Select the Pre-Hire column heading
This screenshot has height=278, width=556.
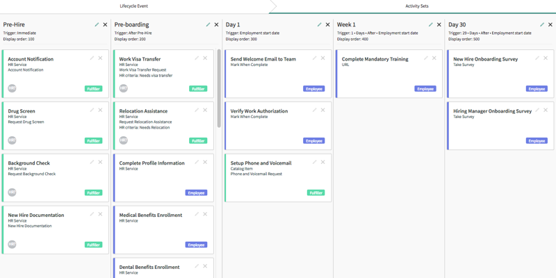14,24
